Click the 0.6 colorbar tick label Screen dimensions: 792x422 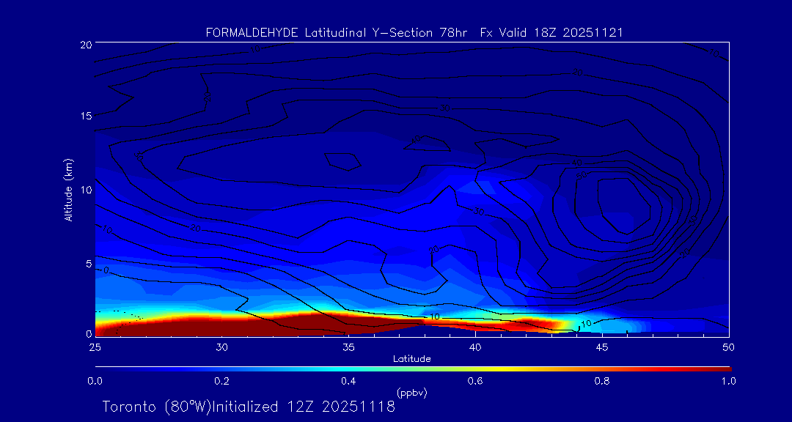[475, 381]
